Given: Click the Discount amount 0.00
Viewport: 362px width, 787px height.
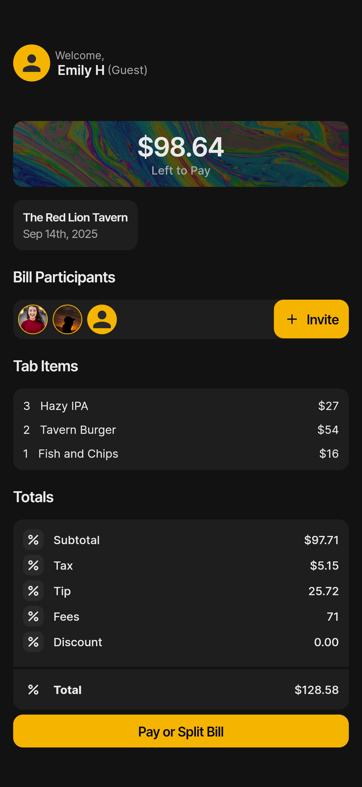Looking at the screenshot, I should pyautogui.click(x=326, y=642).
